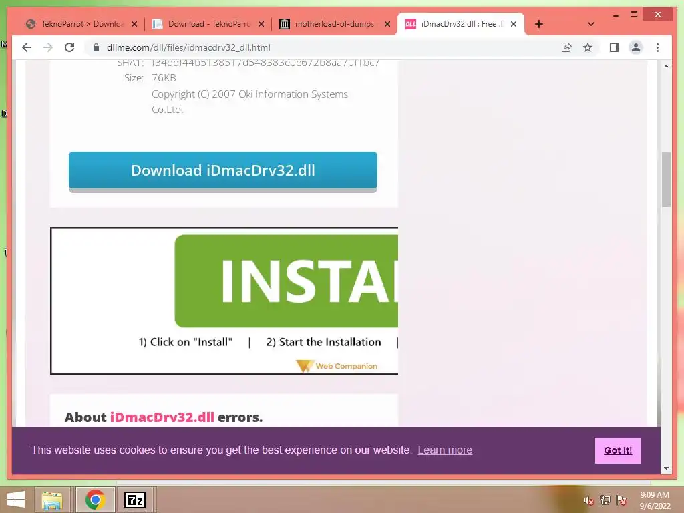Open Chrome profile menu
Viewport: 684px width, 513px height.
636,47
